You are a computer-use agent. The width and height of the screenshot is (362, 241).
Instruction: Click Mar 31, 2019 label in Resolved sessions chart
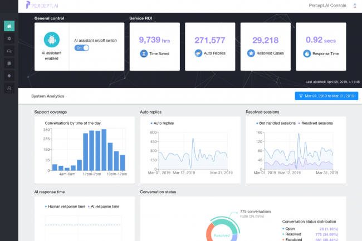coord(327,173)
